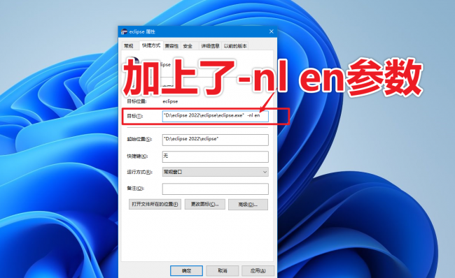
Task: Switch to the 常规 tab
Action: point(129,46)
